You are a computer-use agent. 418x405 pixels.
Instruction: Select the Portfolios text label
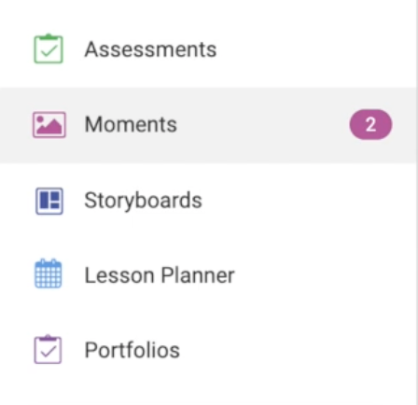click(x=132, y=350)
